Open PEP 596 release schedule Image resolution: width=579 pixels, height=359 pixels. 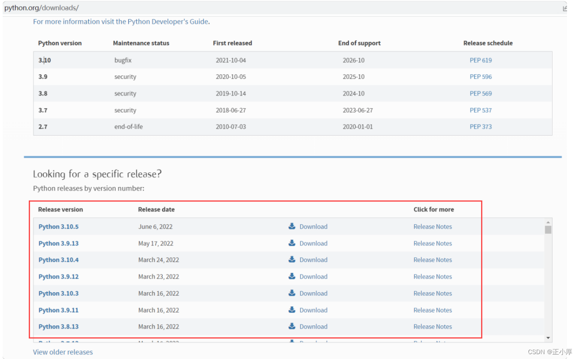pos(481,76)
